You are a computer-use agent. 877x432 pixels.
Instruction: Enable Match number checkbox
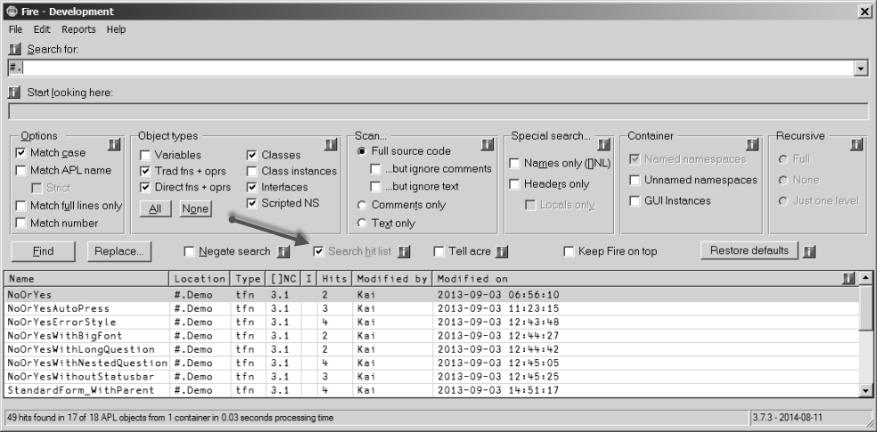pyautogui.click(x=20, y=223)
